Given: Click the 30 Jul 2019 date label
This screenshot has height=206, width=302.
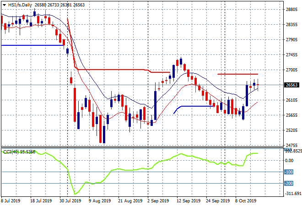Looking at the screenshot, I should (x=70, y=201).
